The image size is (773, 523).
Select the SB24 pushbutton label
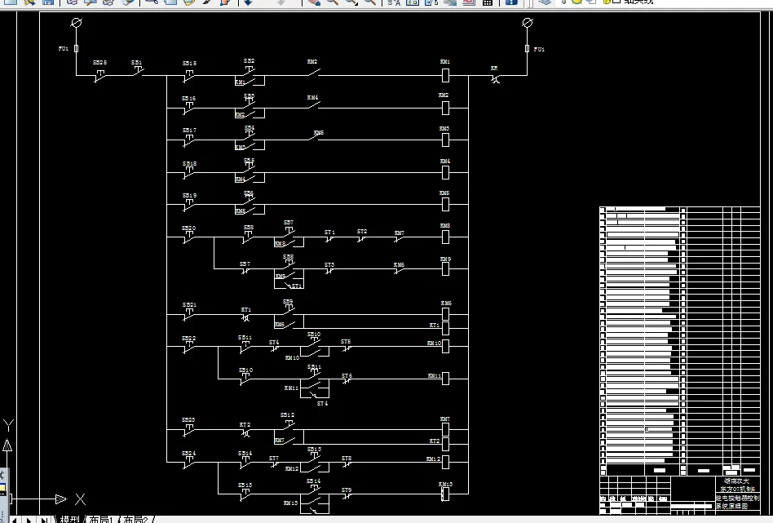pos(188,453)
